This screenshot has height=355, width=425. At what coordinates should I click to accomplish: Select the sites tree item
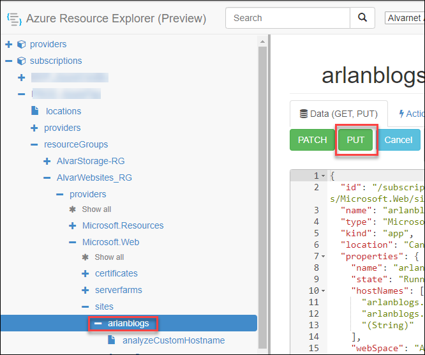click(104, 306)
